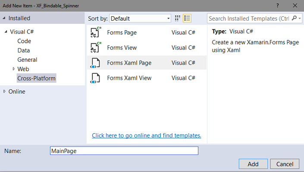This screenshot has height=172, width=304.
Task: Collapse the Visual C# tree node
Action: pyautogui.click(x=6, y=31)
